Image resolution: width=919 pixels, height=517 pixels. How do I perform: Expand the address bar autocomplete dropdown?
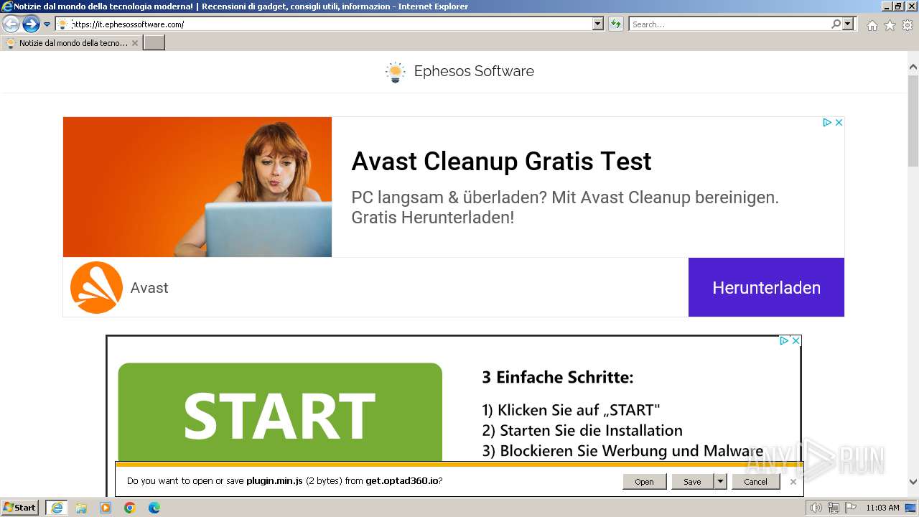tap(598, 24)
